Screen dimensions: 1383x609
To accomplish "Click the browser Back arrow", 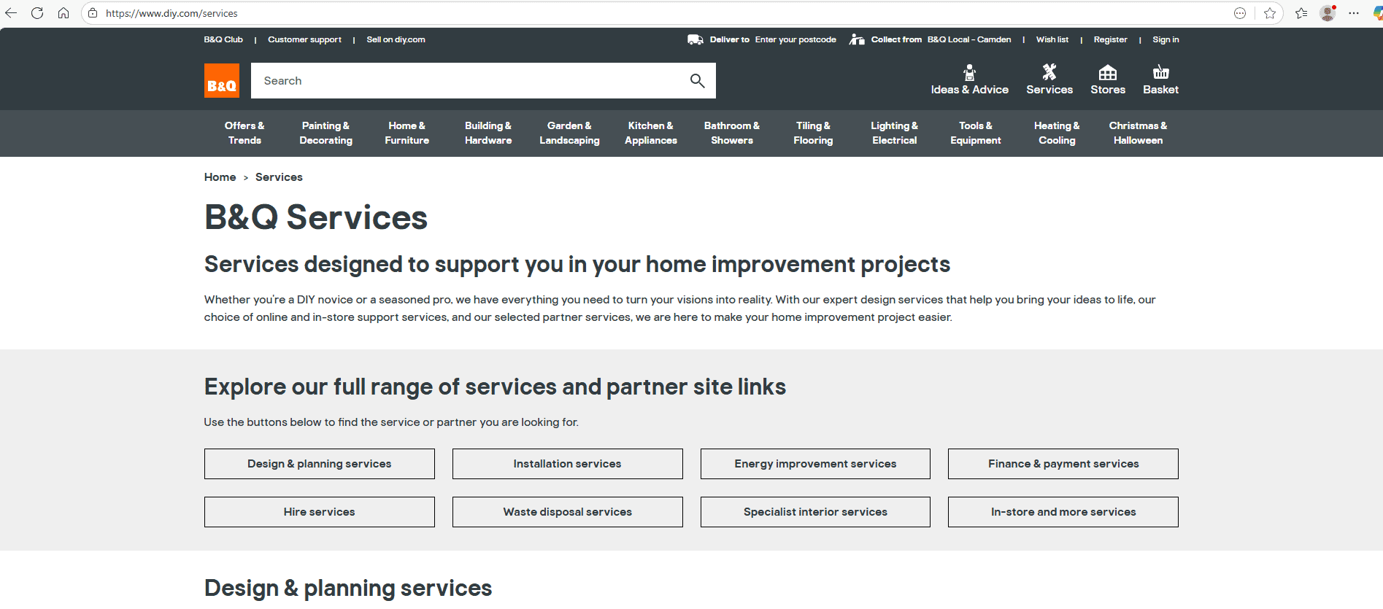I will click(x=11, y=13).
